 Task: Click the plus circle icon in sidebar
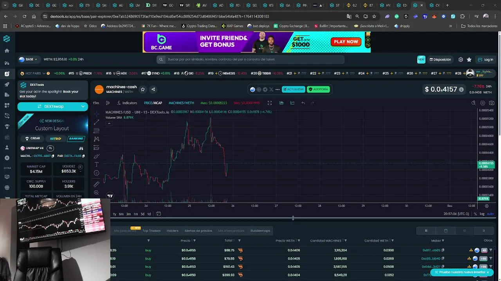pyautogui.click(x=7, y=158)
